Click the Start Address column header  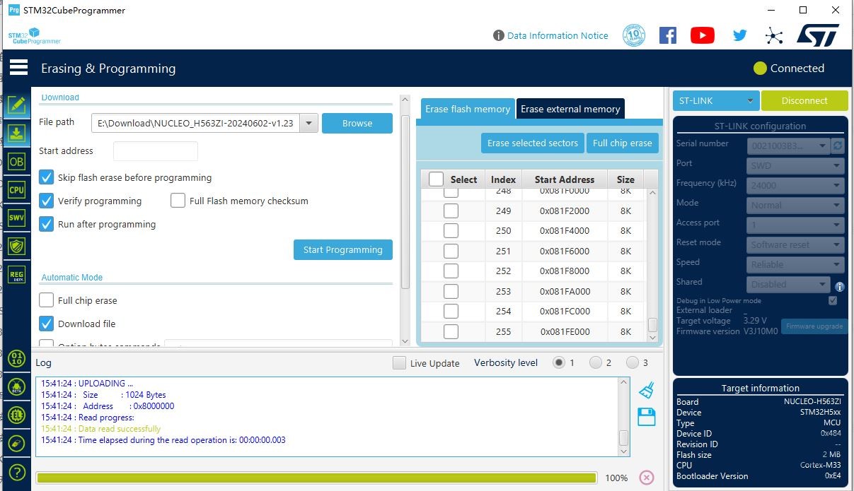coord(565,179)
